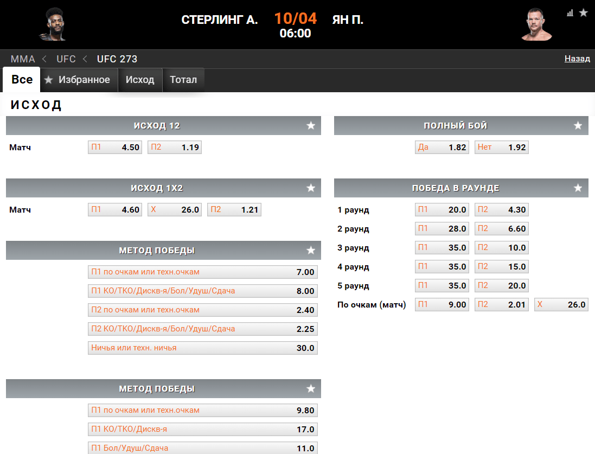Open UFC 273 breadcrumb
This screenshot has width=595, height=454.
tap(117, 59)
